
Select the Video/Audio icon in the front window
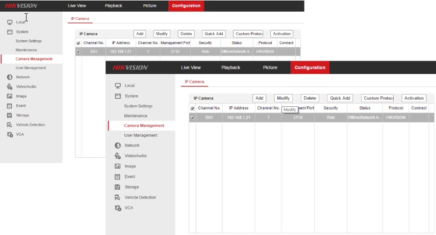click(117, 156)
